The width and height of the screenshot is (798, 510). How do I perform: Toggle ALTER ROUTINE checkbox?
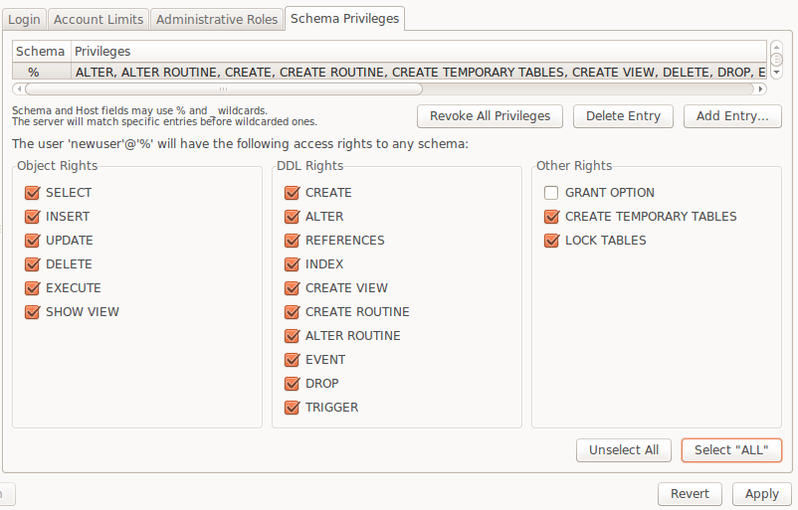pyautogui.click(x=293, y=336)
